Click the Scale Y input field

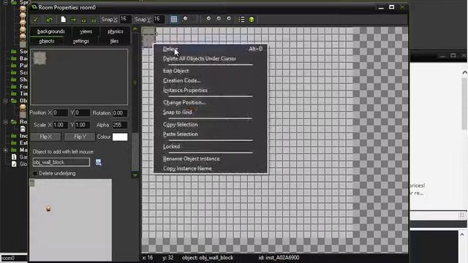pyautogui.click(x=82, y=125)
